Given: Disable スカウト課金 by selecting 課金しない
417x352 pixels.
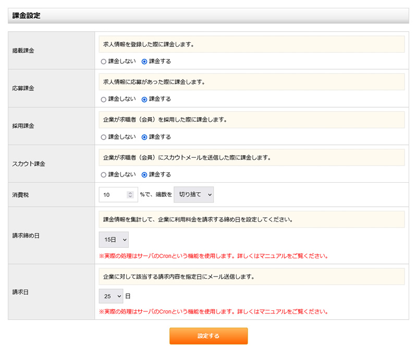Looking at the screenshot, I should [x=103, y=174].
